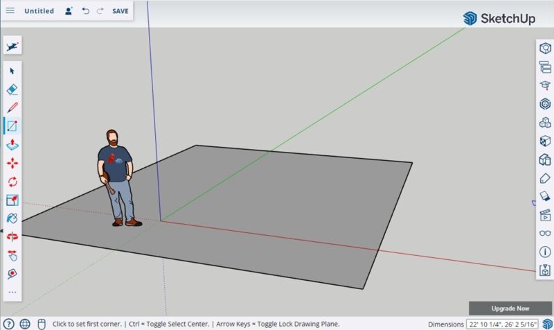This screenshot has height=330, width=554.
Task: Click the small SketchUp icon beside Dimensions
Action: (547, 324)
